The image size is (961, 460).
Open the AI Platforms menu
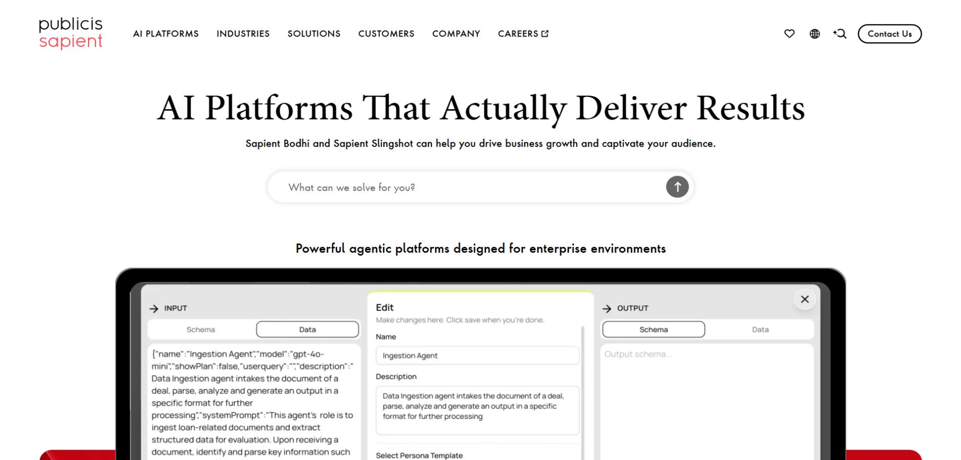click(x=166, y=34)
